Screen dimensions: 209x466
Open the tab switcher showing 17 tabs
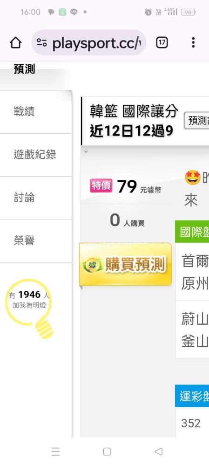click(x=162, y=43)
